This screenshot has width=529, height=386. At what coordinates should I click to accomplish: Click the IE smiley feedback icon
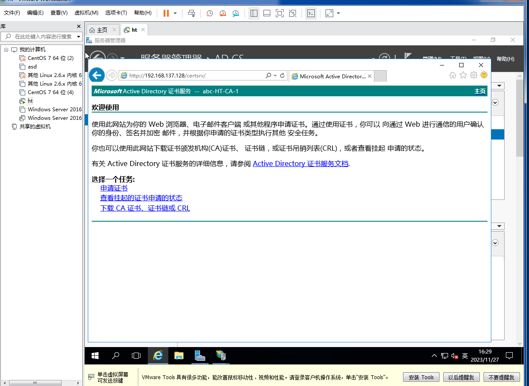[484, 75]
